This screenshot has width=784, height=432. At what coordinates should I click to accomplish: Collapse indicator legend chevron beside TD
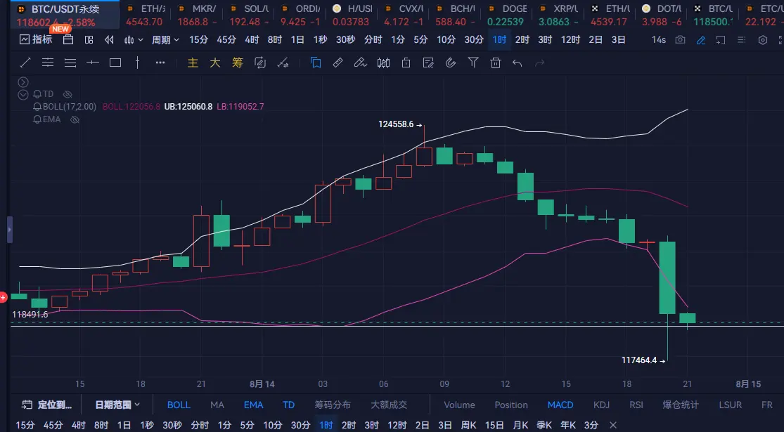(x=23, y=94)
